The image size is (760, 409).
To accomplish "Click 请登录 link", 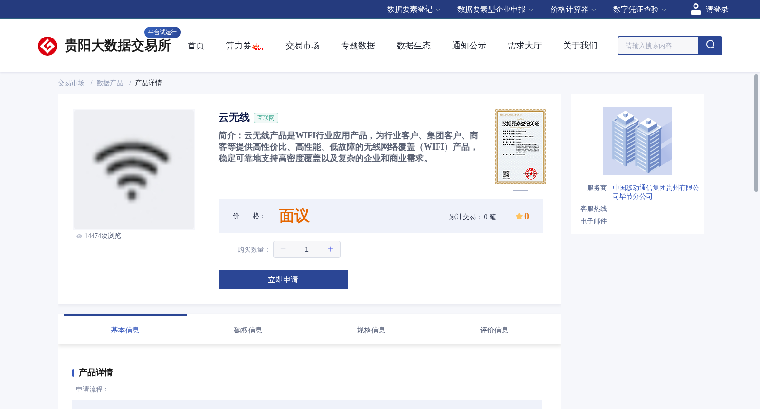I will point(717,10).
